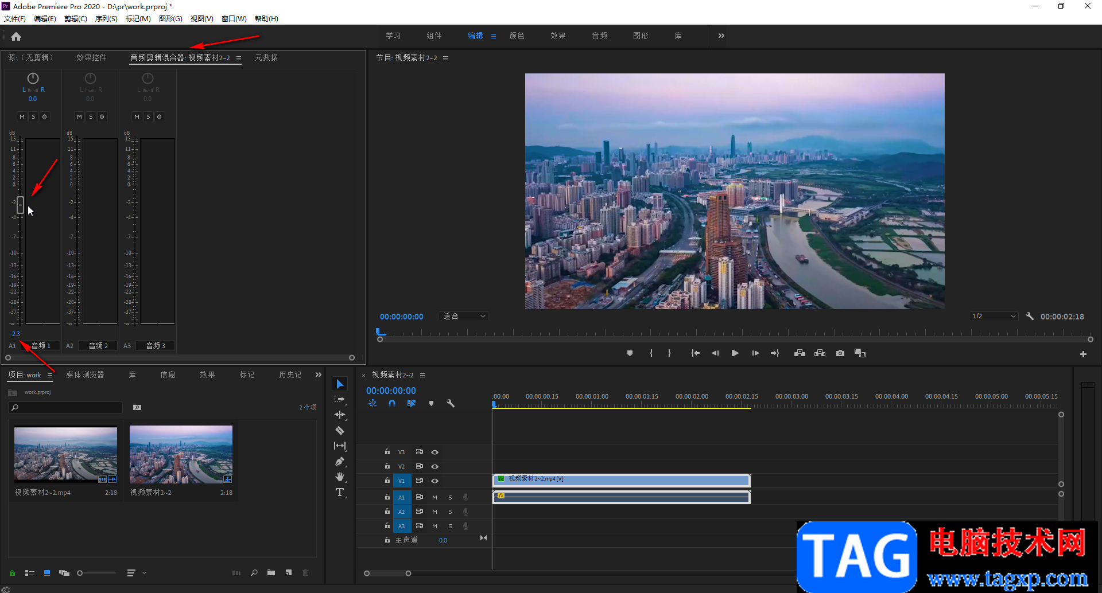Viewport: 1102px width, 593px height.
Task: Select the Ripple Edit tool
Action: (340, 415)
